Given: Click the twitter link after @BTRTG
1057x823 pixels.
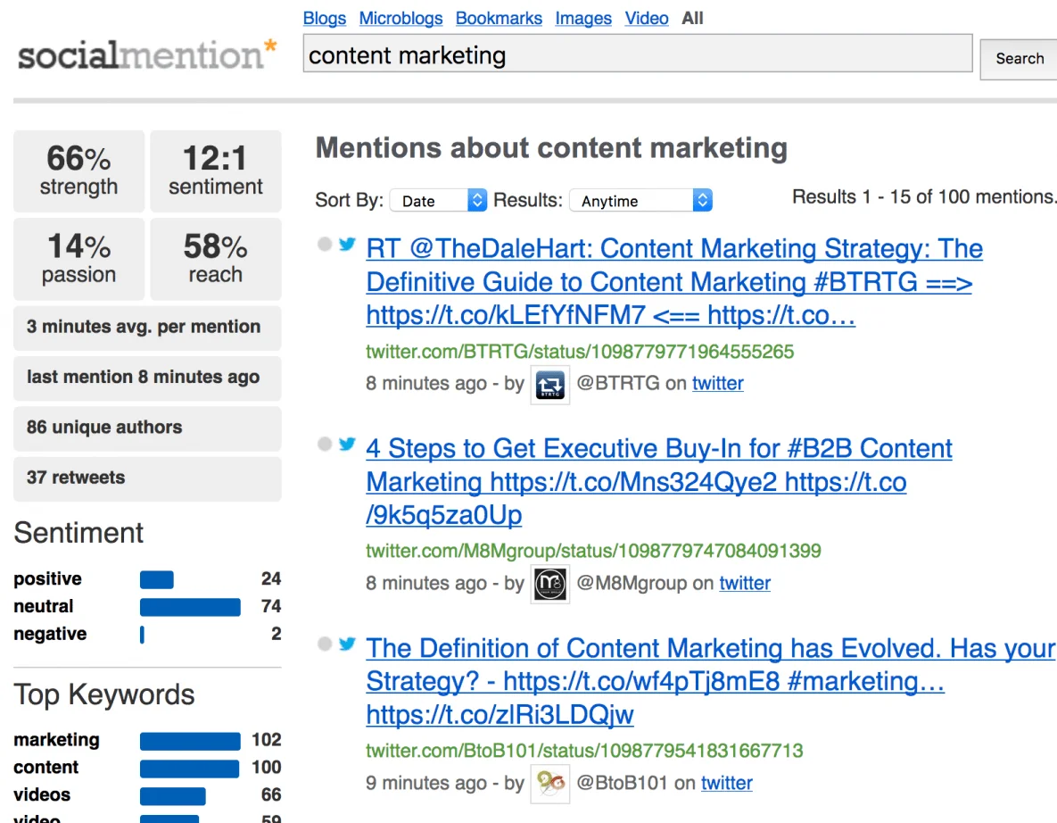Looking at the screenshot, I should [x=718, y=383].
